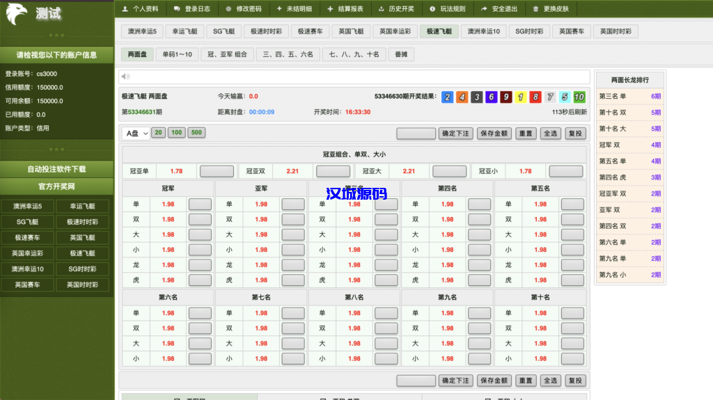Select the 澳洲幸运5 game tab
The image size is (713, 400).
click(142, 31)
